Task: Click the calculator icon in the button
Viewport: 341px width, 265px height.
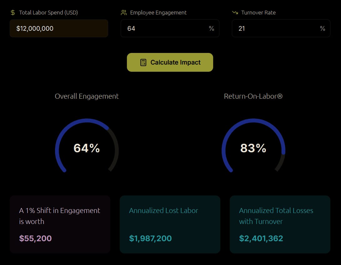Action: (143, 62)
